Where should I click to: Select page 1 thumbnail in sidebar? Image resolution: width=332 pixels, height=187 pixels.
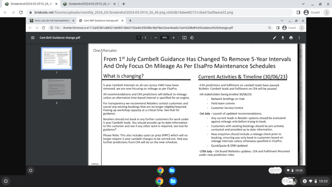pyautogui.click(x=56, y=58)
